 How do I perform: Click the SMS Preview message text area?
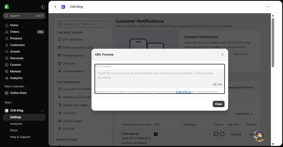pyautogui.click(x=160, y=79)
